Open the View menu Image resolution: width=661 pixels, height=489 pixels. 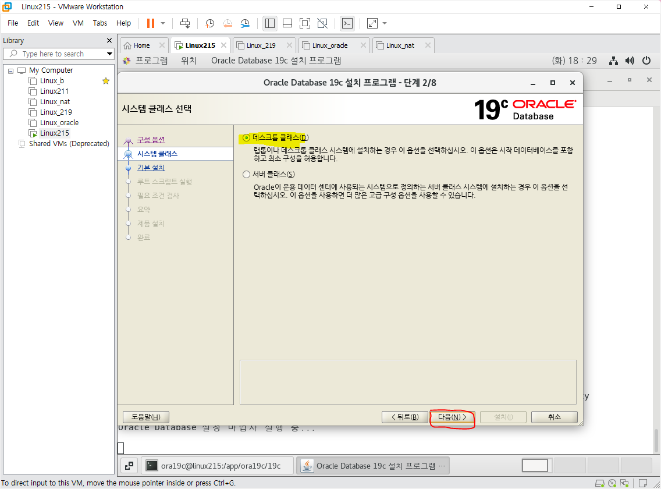(x=56, y=23)
